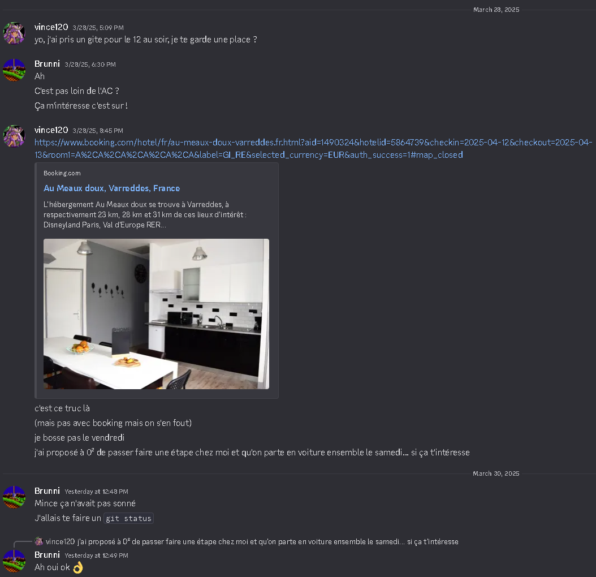Screen dimensions: 596x577
Task: Click the message 'je bosse pas le vendredi'
Action: [x=79, y=438]
